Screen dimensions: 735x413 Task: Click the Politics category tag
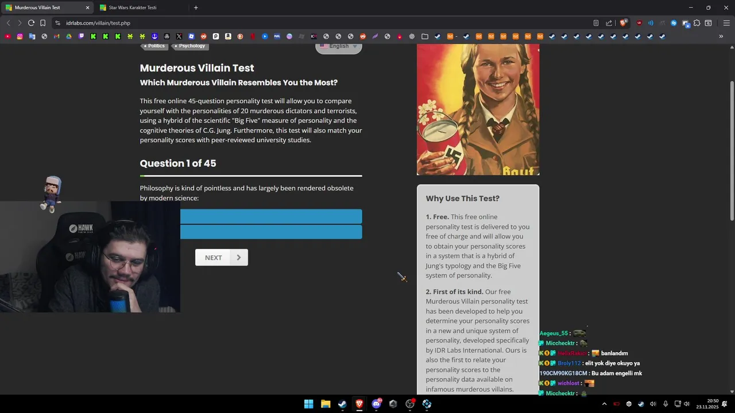click(154, 46)
